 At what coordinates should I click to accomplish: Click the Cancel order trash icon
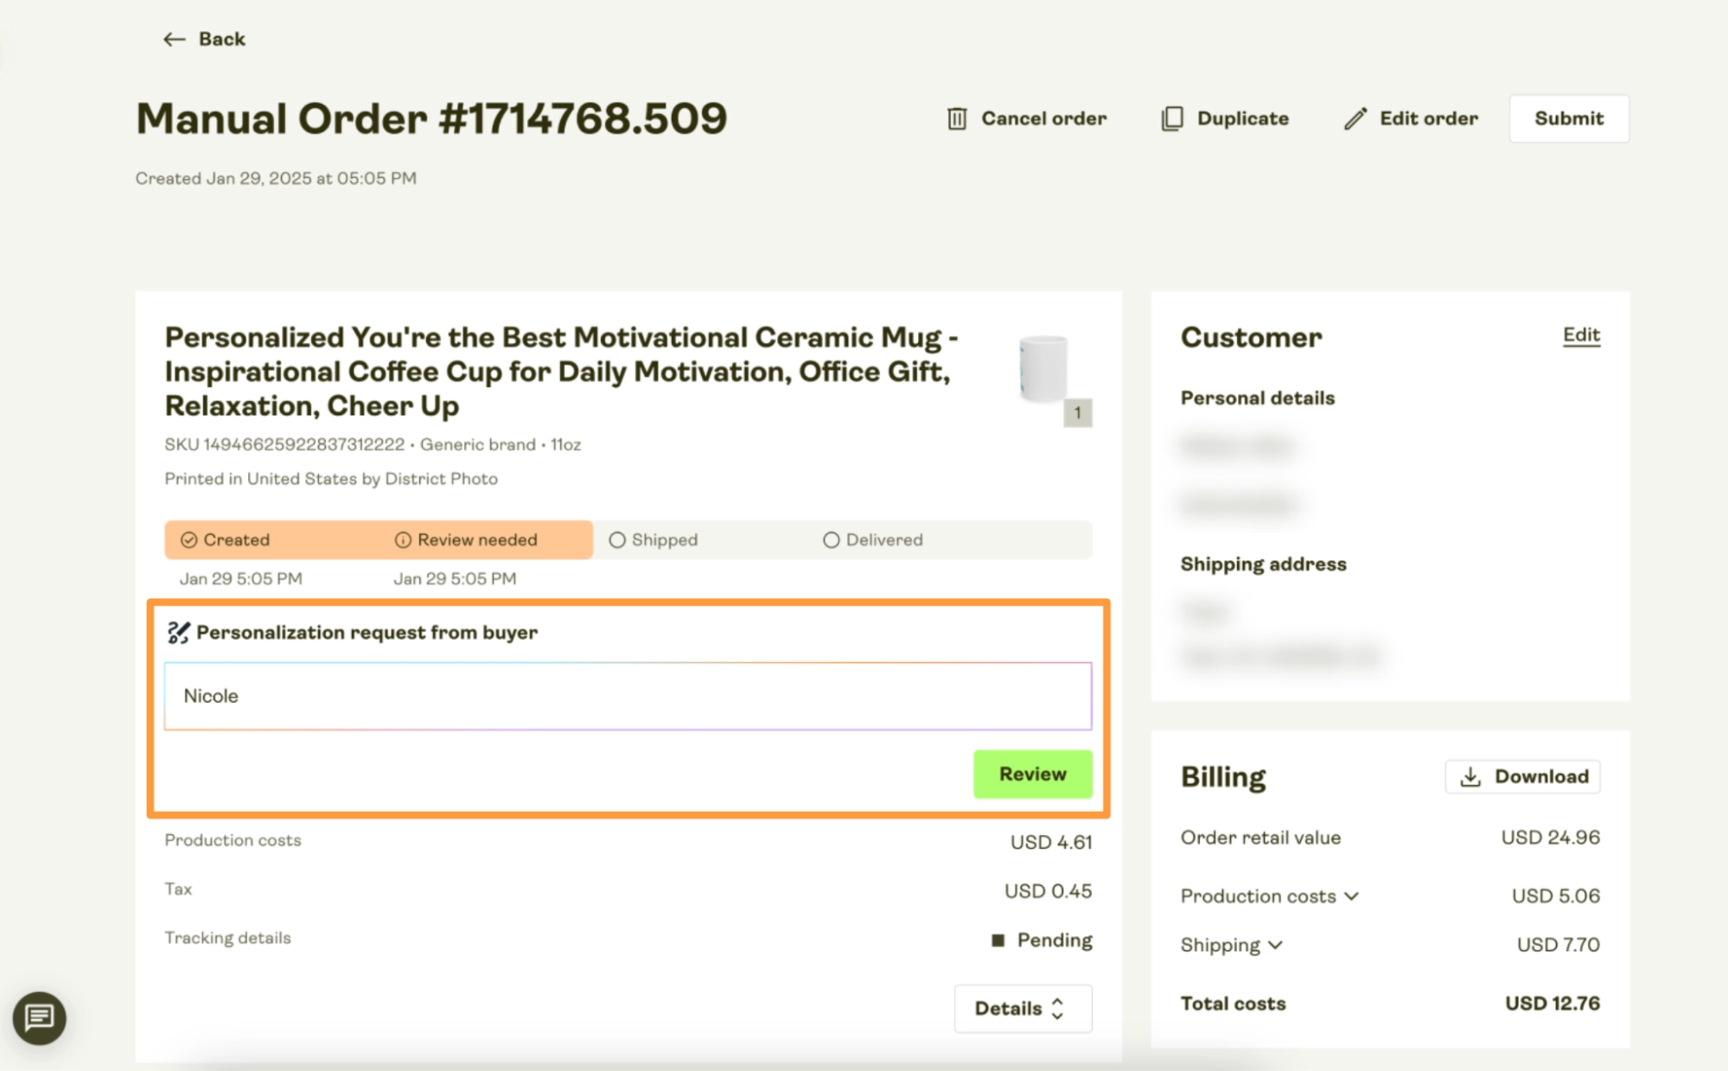coord(957,118)
